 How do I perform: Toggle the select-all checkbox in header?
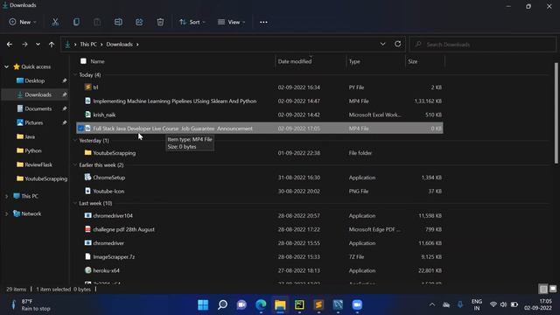(83, 61)
